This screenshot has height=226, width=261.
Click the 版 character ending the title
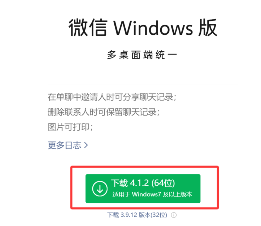click(208, 28)
